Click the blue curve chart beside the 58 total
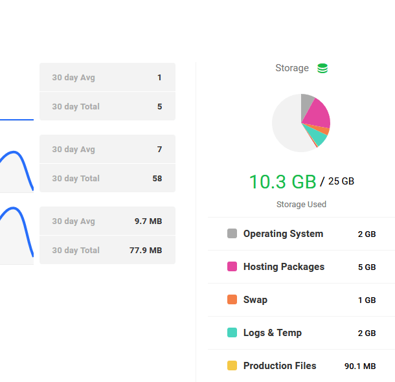 coord(17,171)
